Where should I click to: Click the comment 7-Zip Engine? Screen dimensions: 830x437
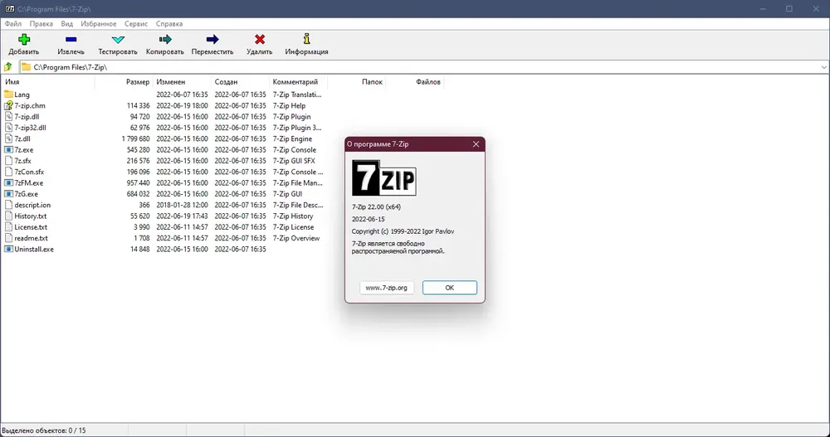(293, 138)
